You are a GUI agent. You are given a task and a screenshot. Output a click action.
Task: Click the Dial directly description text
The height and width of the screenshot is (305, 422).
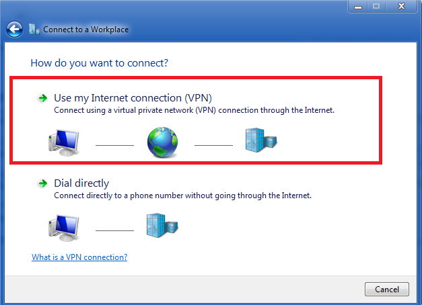point(183,195)
